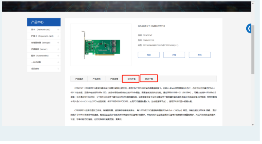Show the 产品详情 tab
The width and height of the screenshot is (262, 144).
tap(114, 79)
